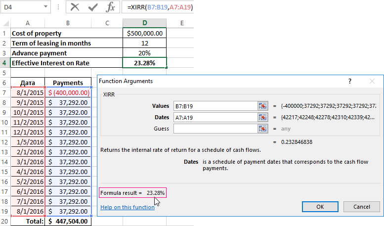Select the Payments header cell
The image size is (384, 226).
(68, 83)
